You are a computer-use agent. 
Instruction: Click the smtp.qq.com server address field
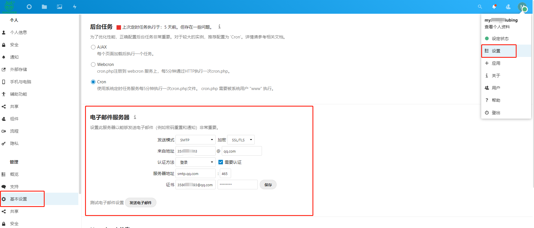pyautogui.click(x=195, y=174)
